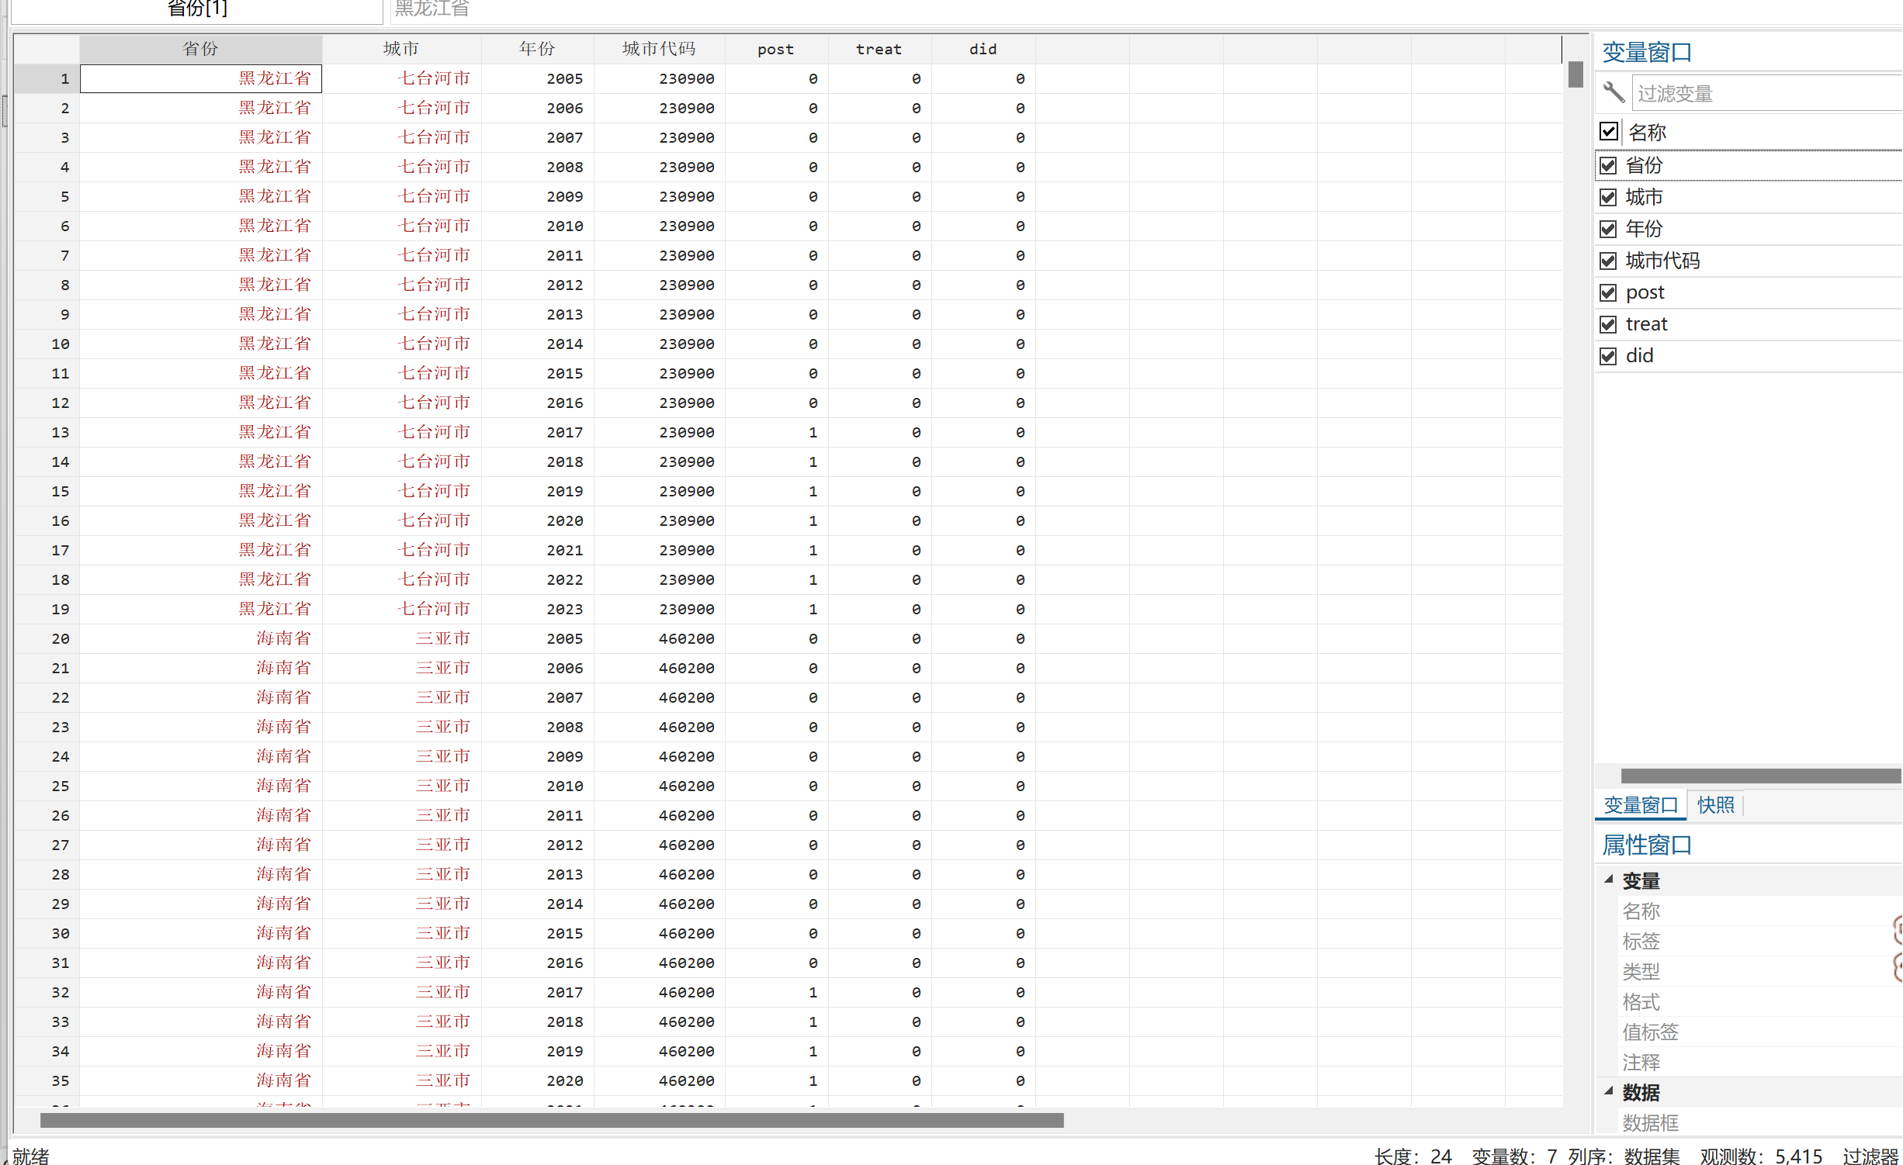This screenshot has height=1165, width=1903.
Task: Select the 变量窗口 tab
Action: click(x=1640, y=805)
